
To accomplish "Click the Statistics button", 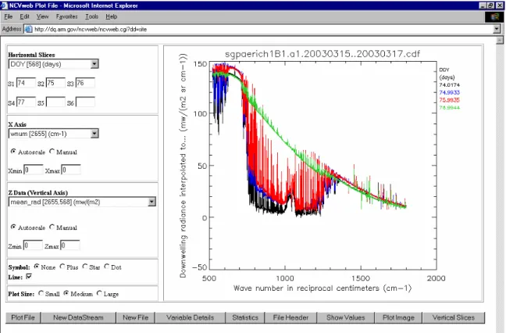I will pos(245,317).
